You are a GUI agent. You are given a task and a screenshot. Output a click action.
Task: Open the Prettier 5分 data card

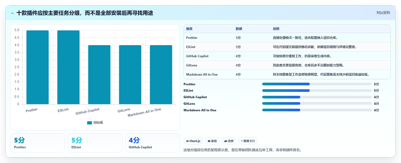click(38, 143)
